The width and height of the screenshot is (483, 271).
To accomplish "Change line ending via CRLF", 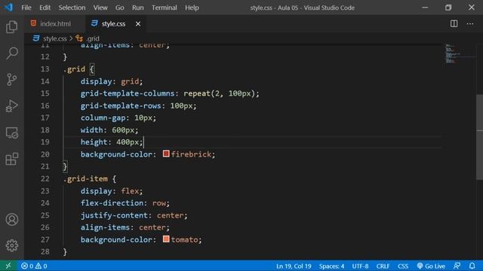I will 383,266.
